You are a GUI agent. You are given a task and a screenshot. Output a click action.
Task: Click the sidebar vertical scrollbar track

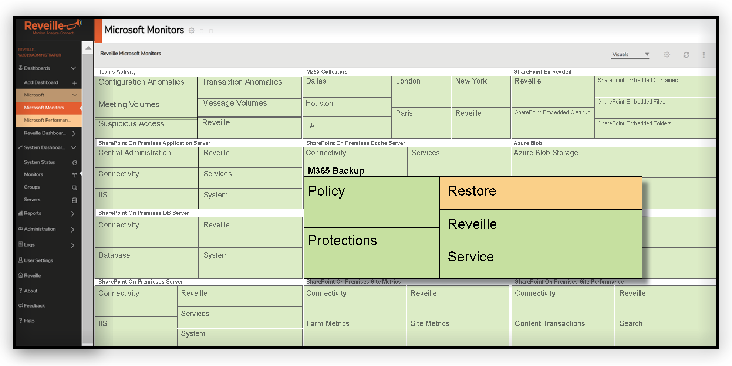click(88, 200)
